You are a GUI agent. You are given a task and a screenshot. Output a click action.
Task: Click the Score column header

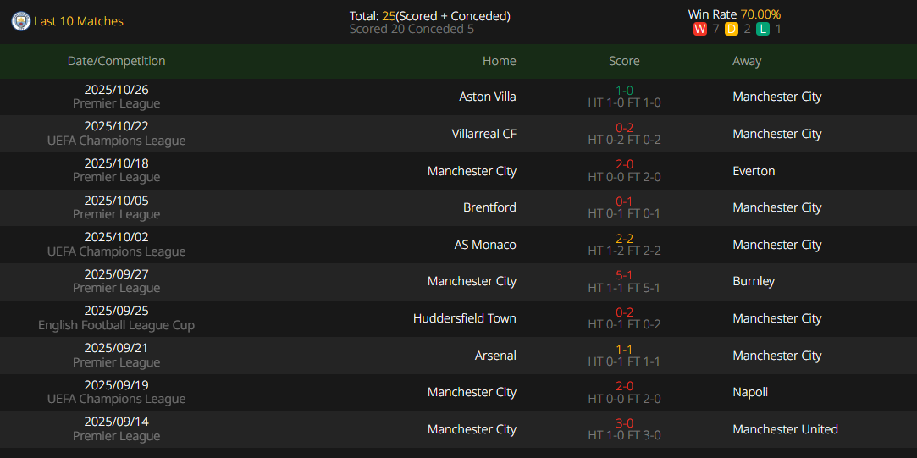click(624, 61)
